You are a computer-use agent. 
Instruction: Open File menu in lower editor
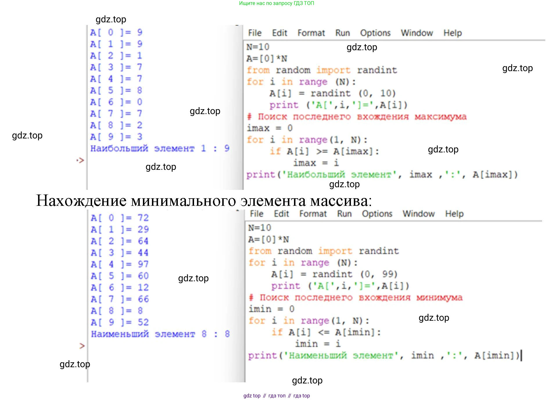[x=257, y=214]
